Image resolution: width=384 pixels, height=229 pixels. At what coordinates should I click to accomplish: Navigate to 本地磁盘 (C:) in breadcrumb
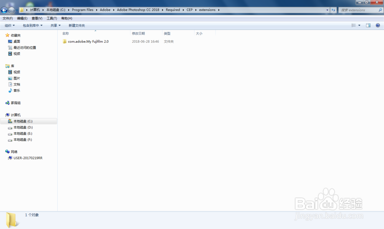click(56, 10)
